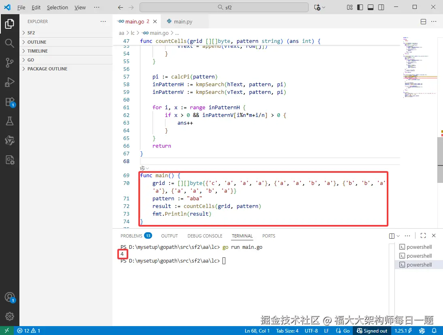
Task: Open the Copilot dropdown arrow in title bar
Action: [x=324, y=7]
